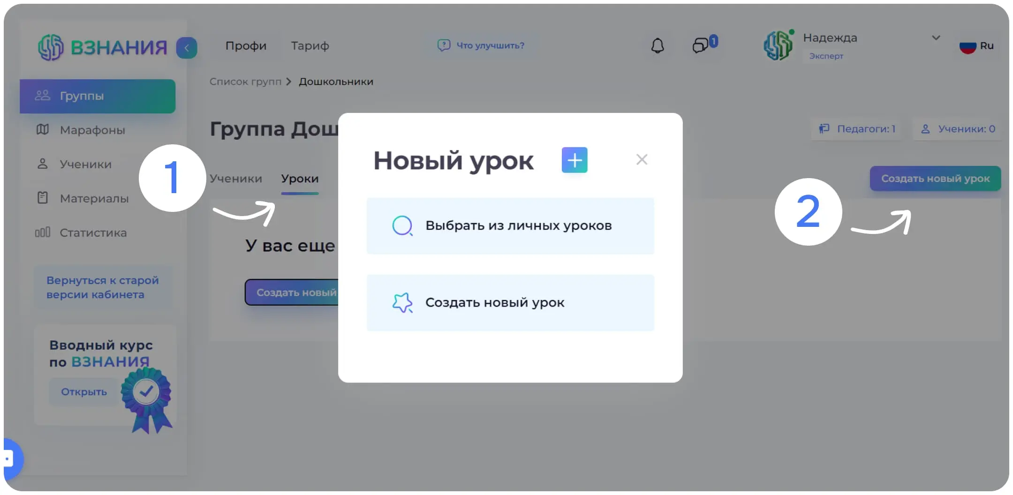Switch to the Уроки tab
This screenshot has width=1013, height=495.
tap(300, 179)
